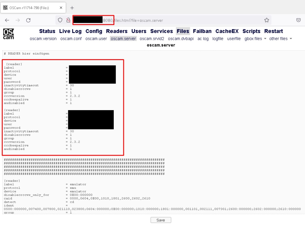Click the 'emulator' label value
This screenshot has height=225, width=305.
tap(78, 184)
